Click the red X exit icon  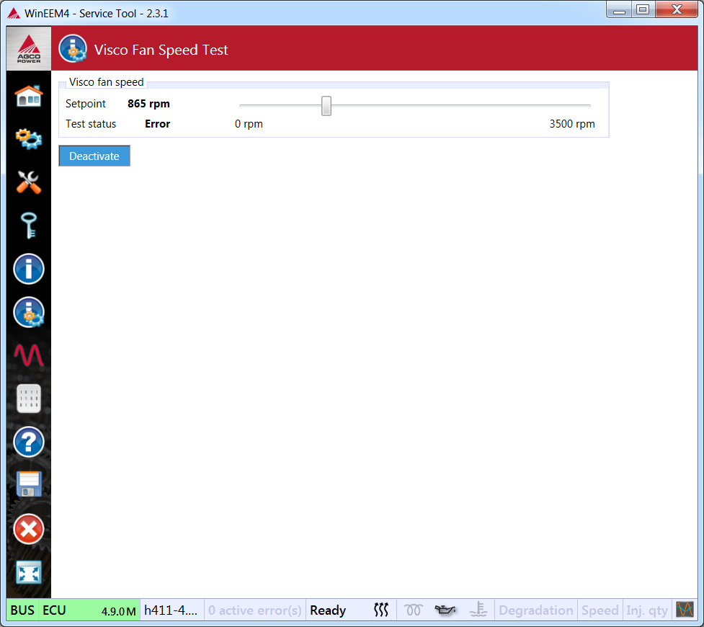(x=29, y=529)
